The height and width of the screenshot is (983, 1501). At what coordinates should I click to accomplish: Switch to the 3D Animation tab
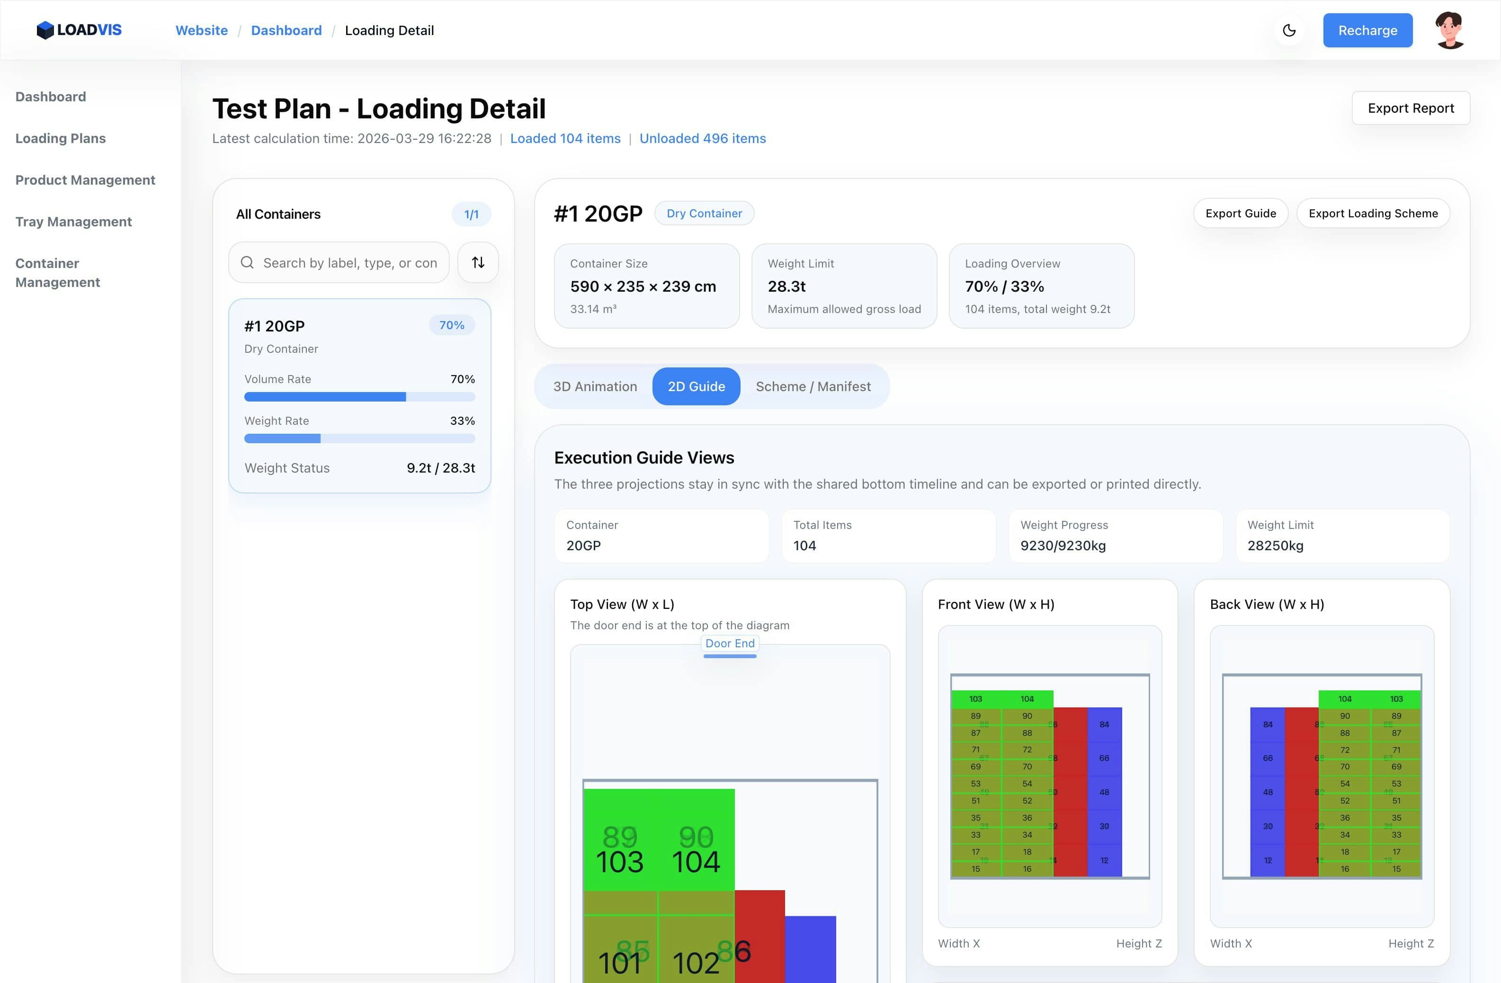(x=595, y=386)
